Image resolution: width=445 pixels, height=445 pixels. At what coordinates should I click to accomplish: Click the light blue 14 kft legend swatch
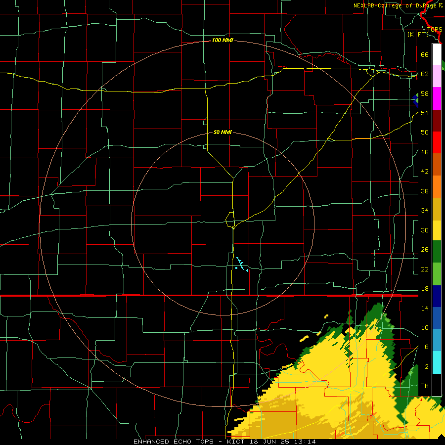pyautogui.click(x=437, y=340)
